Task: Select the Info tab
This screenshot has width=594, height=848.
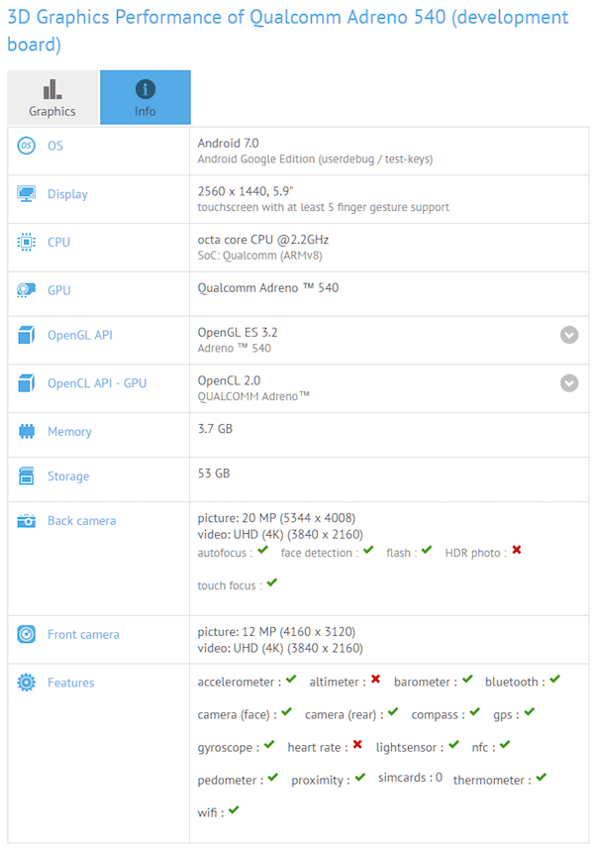Action: click(145, 97)
